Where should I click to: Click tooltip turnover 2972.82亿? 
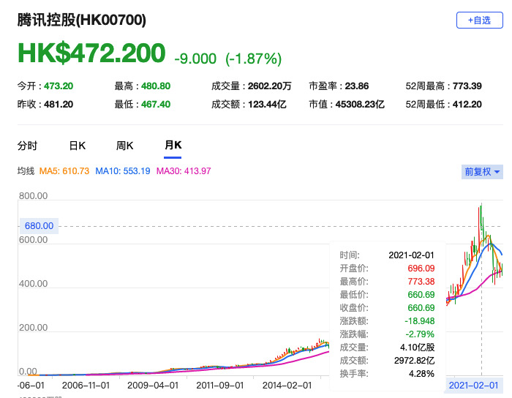click(415, 361)
